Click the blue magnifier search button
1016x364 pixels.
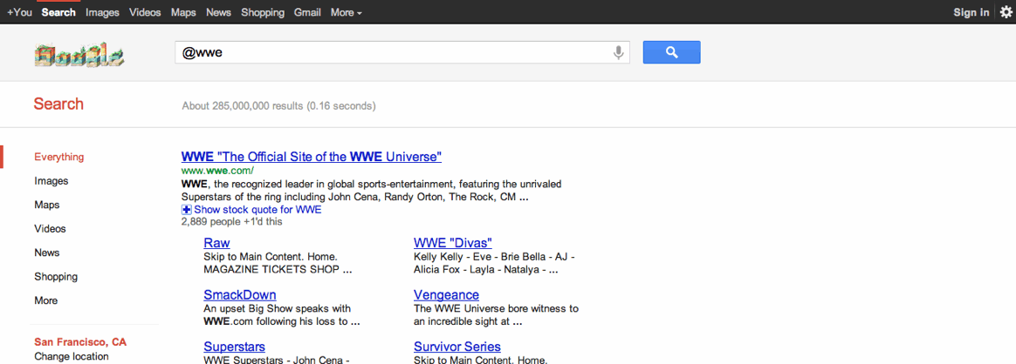[671, 52]
